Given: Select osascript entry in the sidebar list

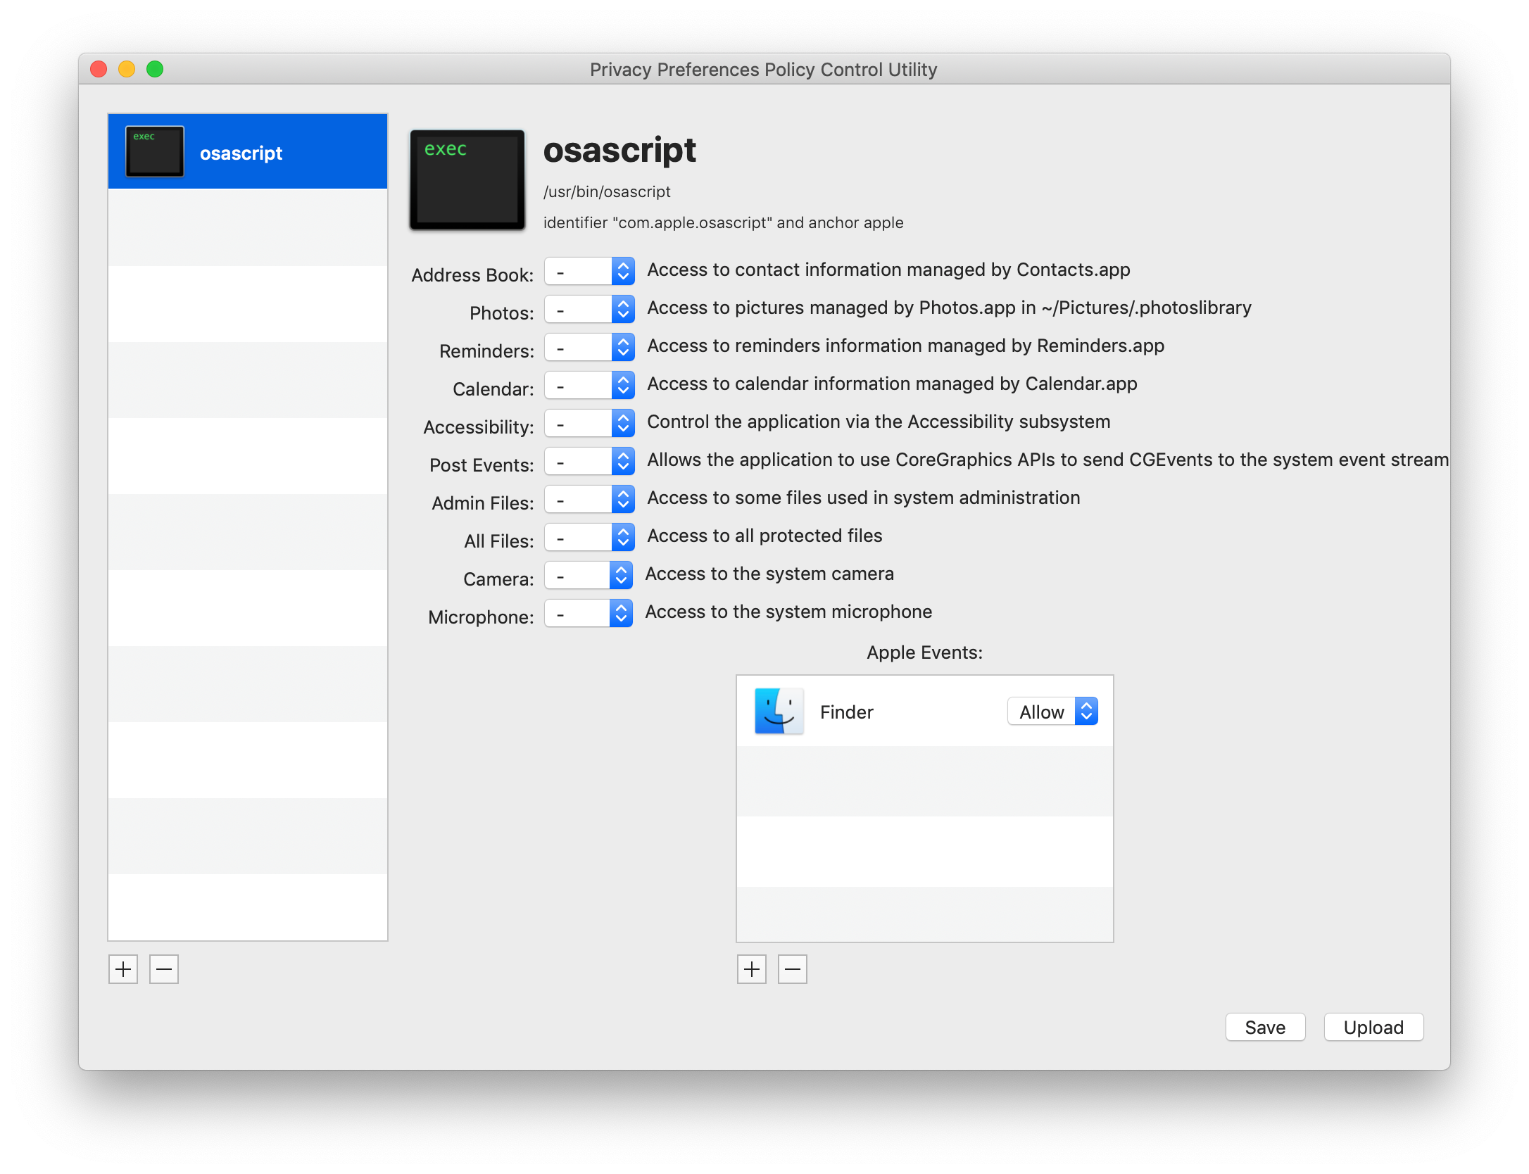Looking at the screenshot, I should (x=248, y=151).
